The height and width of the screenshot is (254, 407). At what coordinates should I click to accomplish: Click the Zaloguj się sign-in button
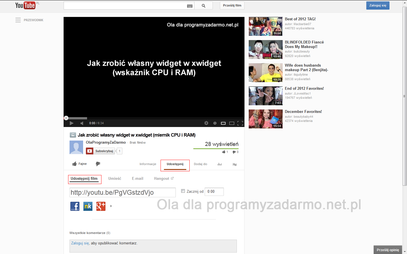point(378,6)
